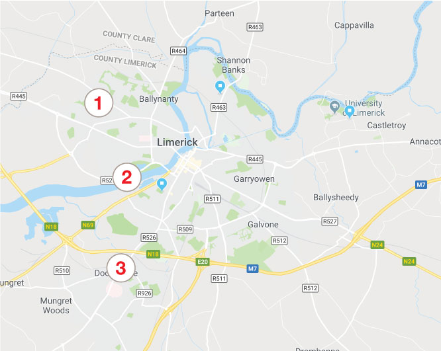This screenshot has width=441, height=351.
Task: Click the Parteen village label
Action: 219,13
